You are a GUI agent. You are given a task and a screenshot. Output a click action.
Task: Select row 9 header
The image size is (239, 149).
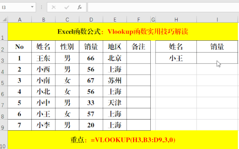pyautogui.click(x=4, y=125)
